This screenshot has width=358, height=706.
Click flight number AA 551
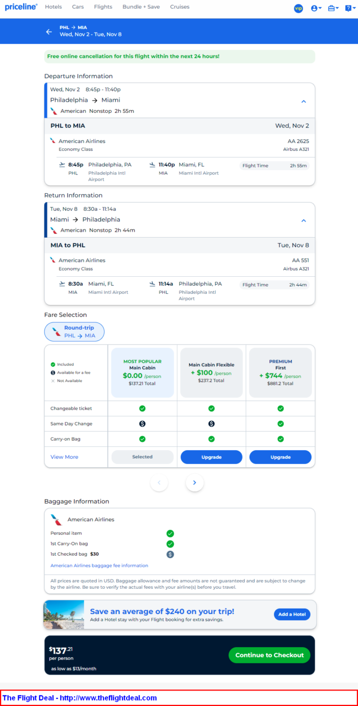coord(300,261)
